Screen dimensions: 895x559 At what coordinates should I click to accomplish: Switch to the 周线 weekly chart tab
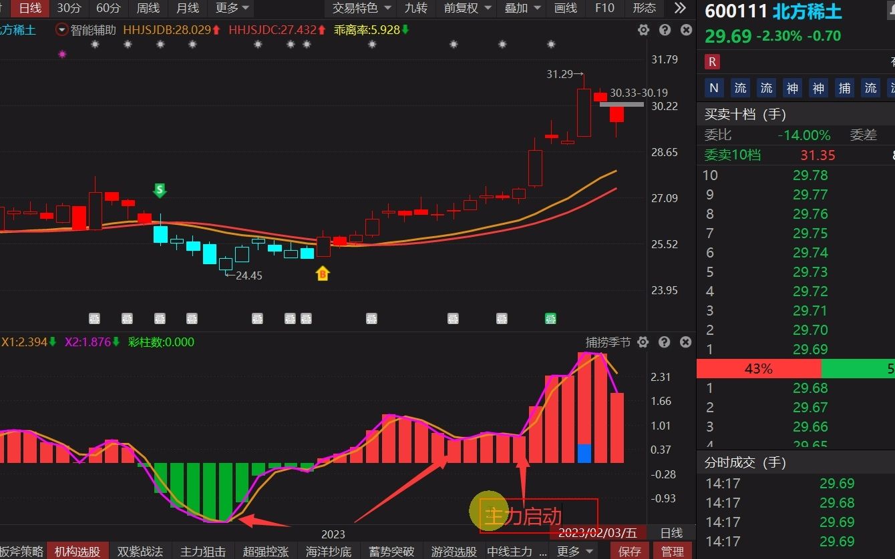(x=148, y=8)
